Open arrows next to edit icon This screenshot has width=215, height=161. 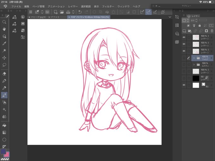click(42, 12)
